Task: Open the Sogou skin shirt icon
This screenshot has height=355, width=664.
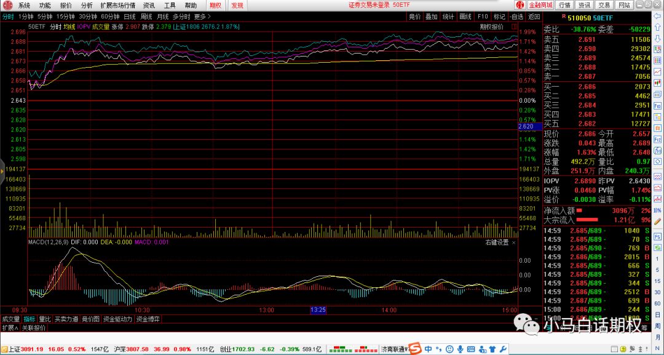Action: pyautogui.click(x=493, y=349)
